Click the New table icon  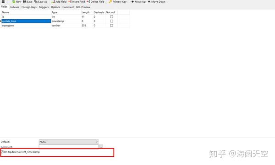[13, 1]
